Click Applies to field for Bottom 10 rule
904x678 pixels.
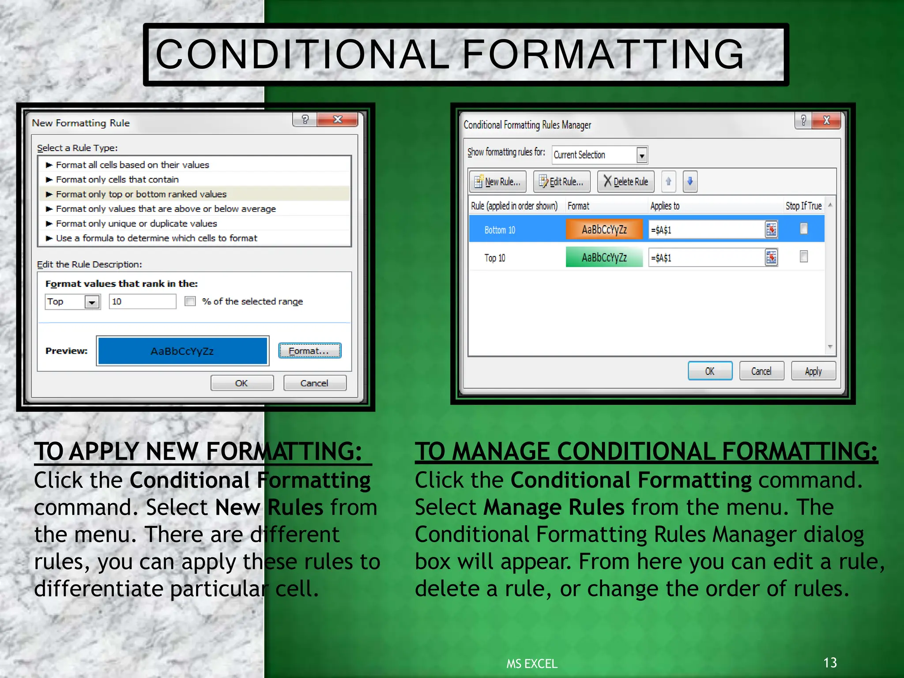706,230
